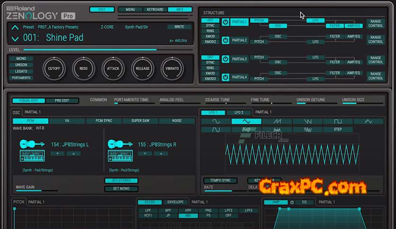Select the STEP LFO waveform
This screenshot has height=229, width=396.
tap(338, 130)
